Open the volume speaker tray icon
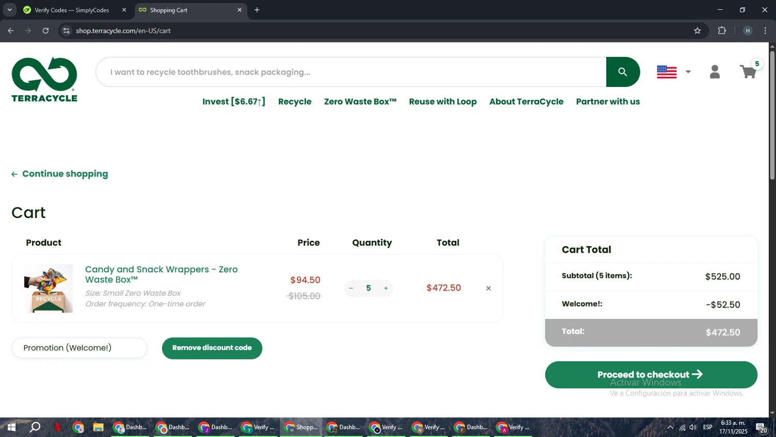Viewport: 776px width, 437px height. (693, 427)
